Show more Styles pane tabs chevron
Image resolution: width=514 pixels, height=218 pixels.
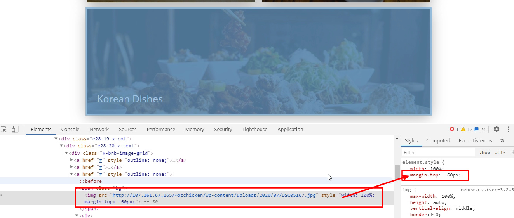502,140
